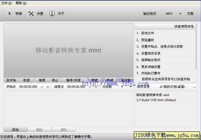
Task: Click the save path d:\我的文档\桌面\
Action: [x=172, y=86]
